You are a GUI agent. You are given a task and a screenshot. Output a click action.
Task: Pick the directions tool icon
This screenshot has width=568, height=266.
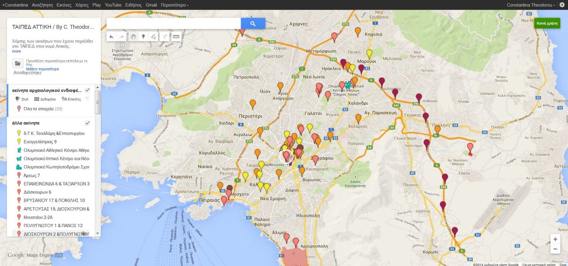pos(165,36)
